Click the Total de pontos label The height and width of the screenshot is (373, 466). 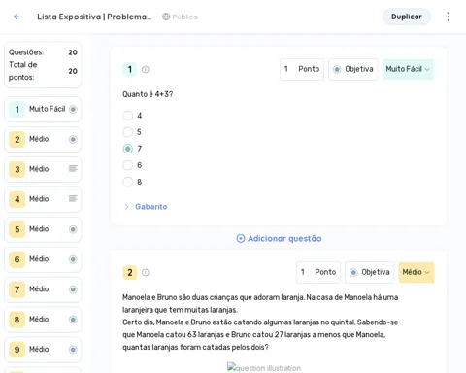[22, 71]
